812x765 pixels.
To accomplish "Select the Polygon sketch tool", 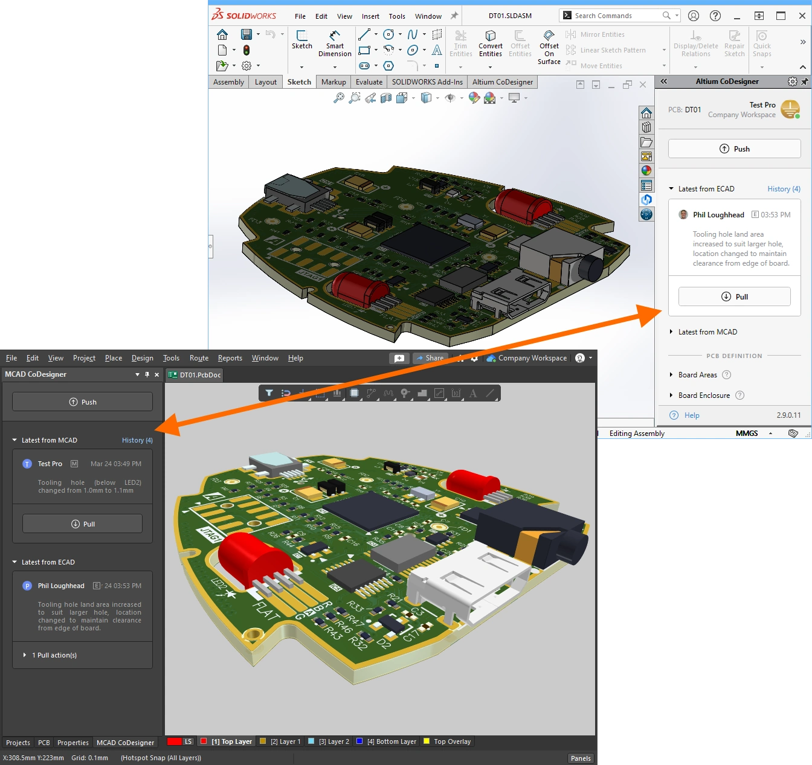I will point(388,66).
